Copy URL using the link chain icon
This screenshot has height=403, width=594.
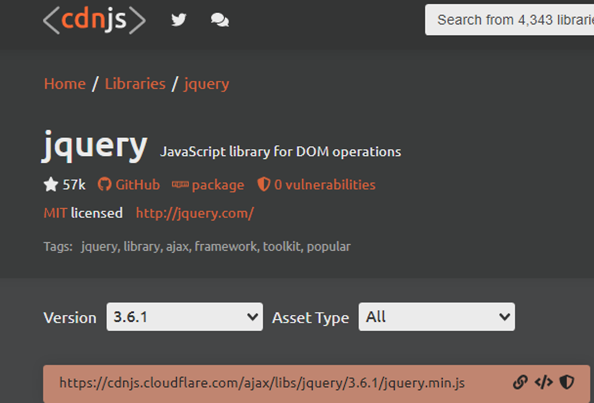click(x=520, y=382)
